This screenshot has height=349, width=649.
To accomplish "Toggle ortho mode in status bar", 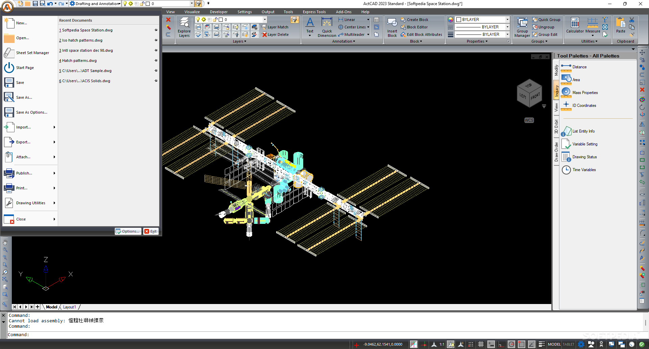I will point(501,344).
